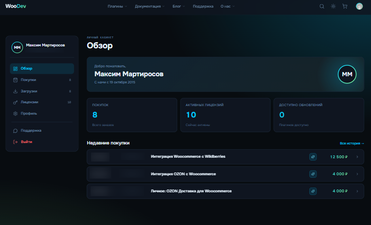Click Выйти to log out
This screenshot has height=225, width=371.
tap(42, 142)
